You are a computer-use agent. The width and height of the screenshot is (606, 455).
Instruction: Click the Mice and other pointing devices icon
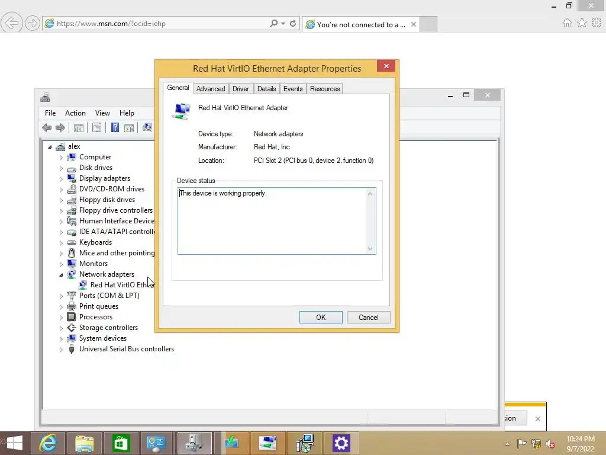72,253
